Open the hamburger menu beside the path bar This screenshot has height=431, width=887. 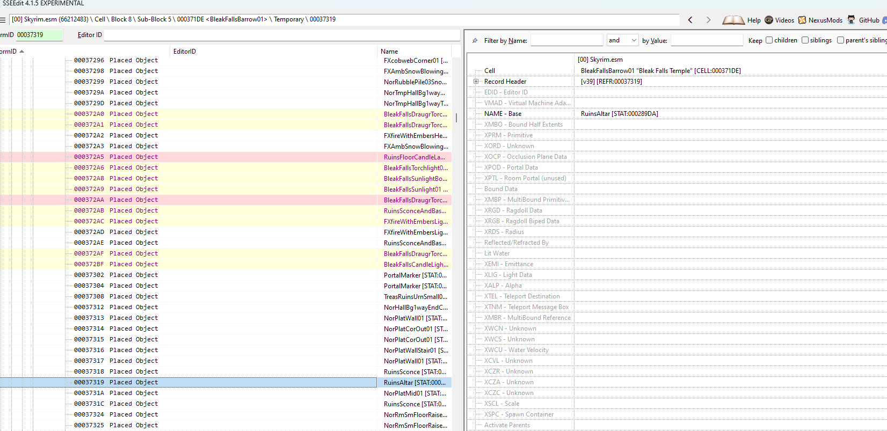[3, 20]
